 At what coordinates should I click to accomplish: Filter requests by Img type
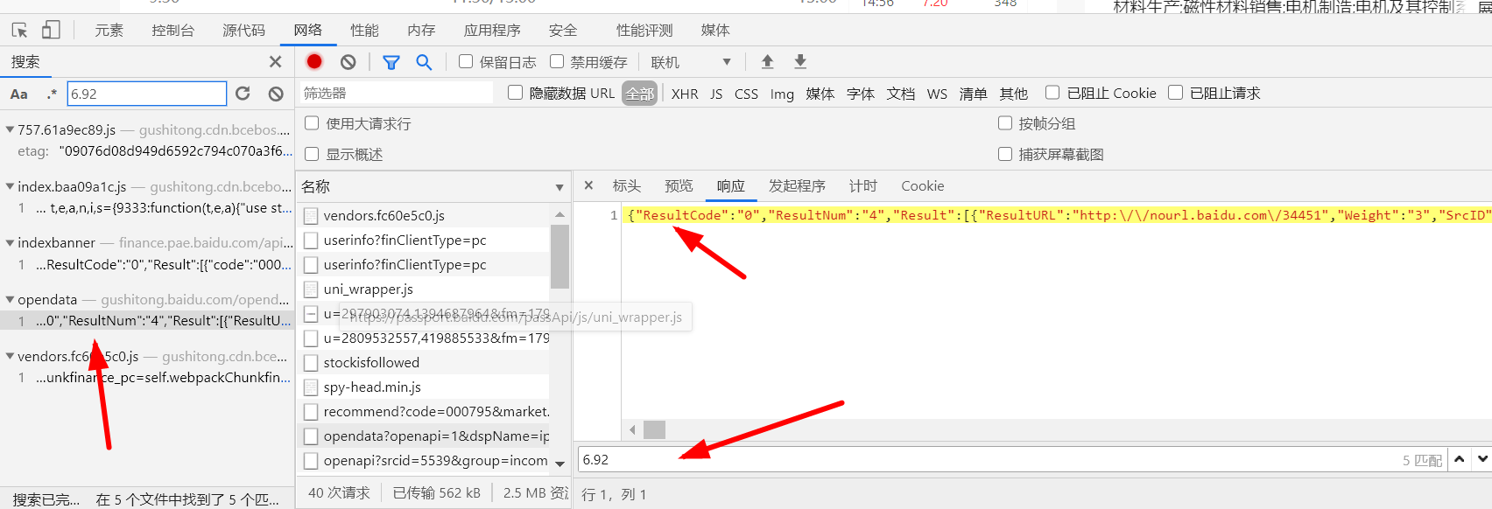pyautogui.click(x=782, y=94)
